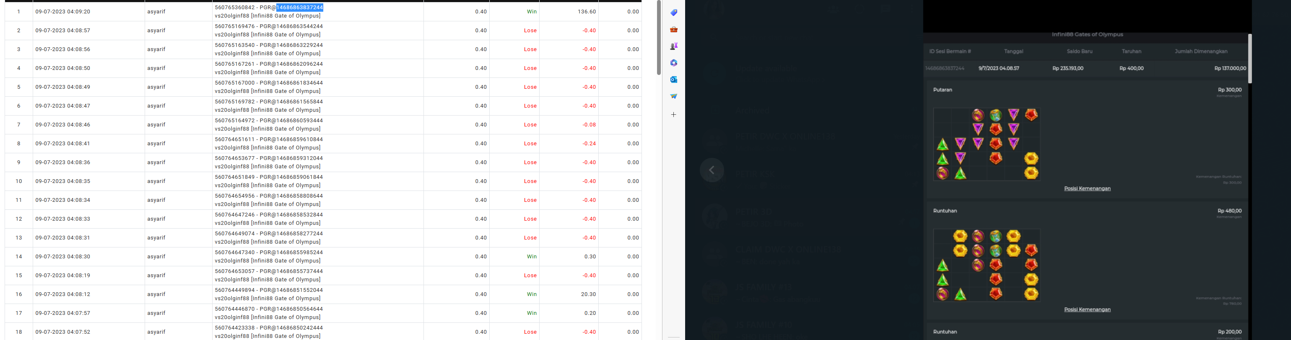
Task: Click the Tanggal column header
Action: pos(1013,51)
